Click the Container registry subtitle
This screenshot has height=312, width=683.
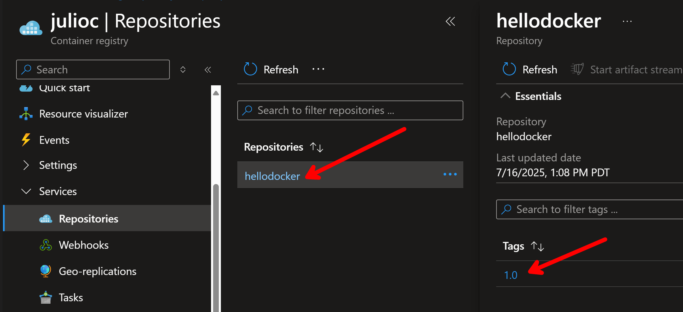click(89, 41)
